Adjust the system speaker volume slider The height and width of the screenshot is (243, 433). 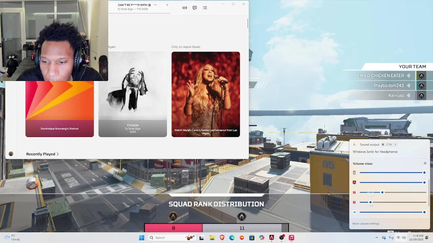pos(393,172)
